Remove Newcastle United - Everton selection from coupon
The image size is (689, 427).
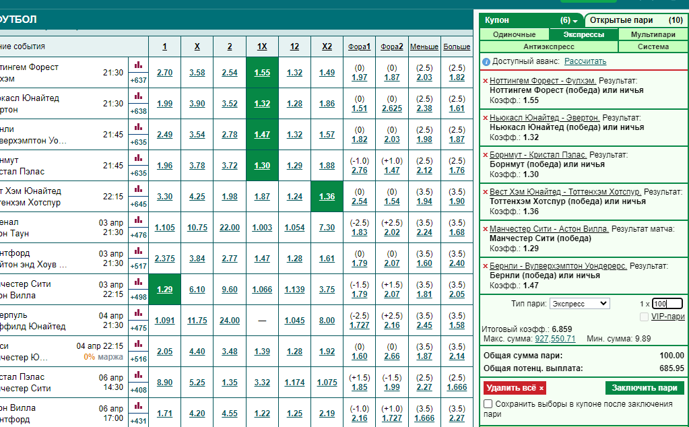485,118
